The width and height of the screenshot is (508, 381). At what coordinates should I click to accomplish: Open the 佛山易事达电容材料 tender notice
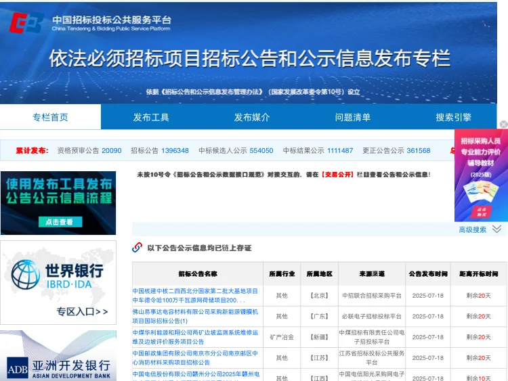coord(195,316)
